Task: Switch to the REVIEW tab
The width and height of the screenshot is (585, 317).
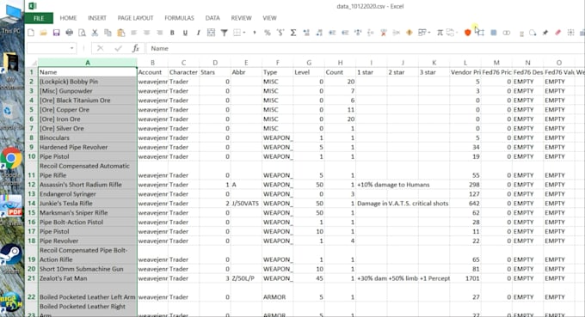Action: (241, 18)
